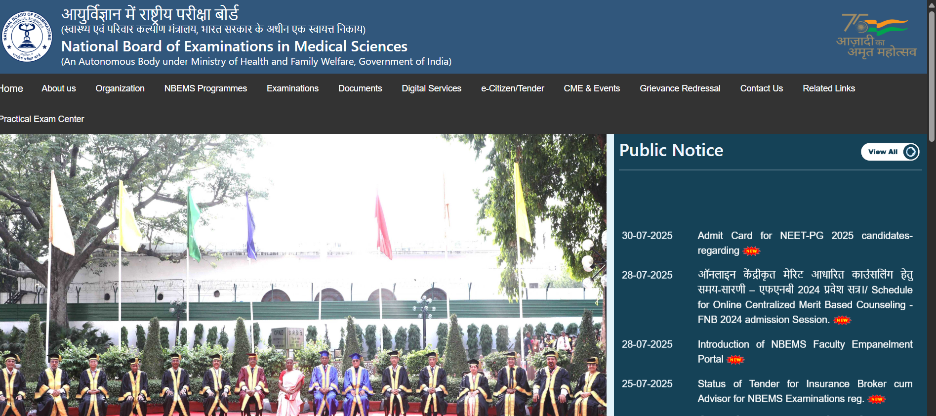This screenshot has height=416, width=936.
Task: Open Admit Card for NEET-PG 2025 notice
Action: (x=804, y=236)
